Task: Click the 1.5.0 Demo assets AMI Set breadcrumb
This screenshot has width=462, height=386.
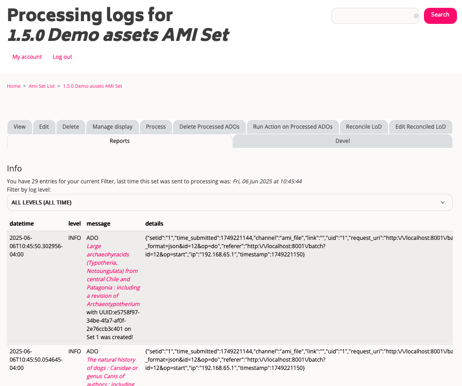Action: click(92, 86)
